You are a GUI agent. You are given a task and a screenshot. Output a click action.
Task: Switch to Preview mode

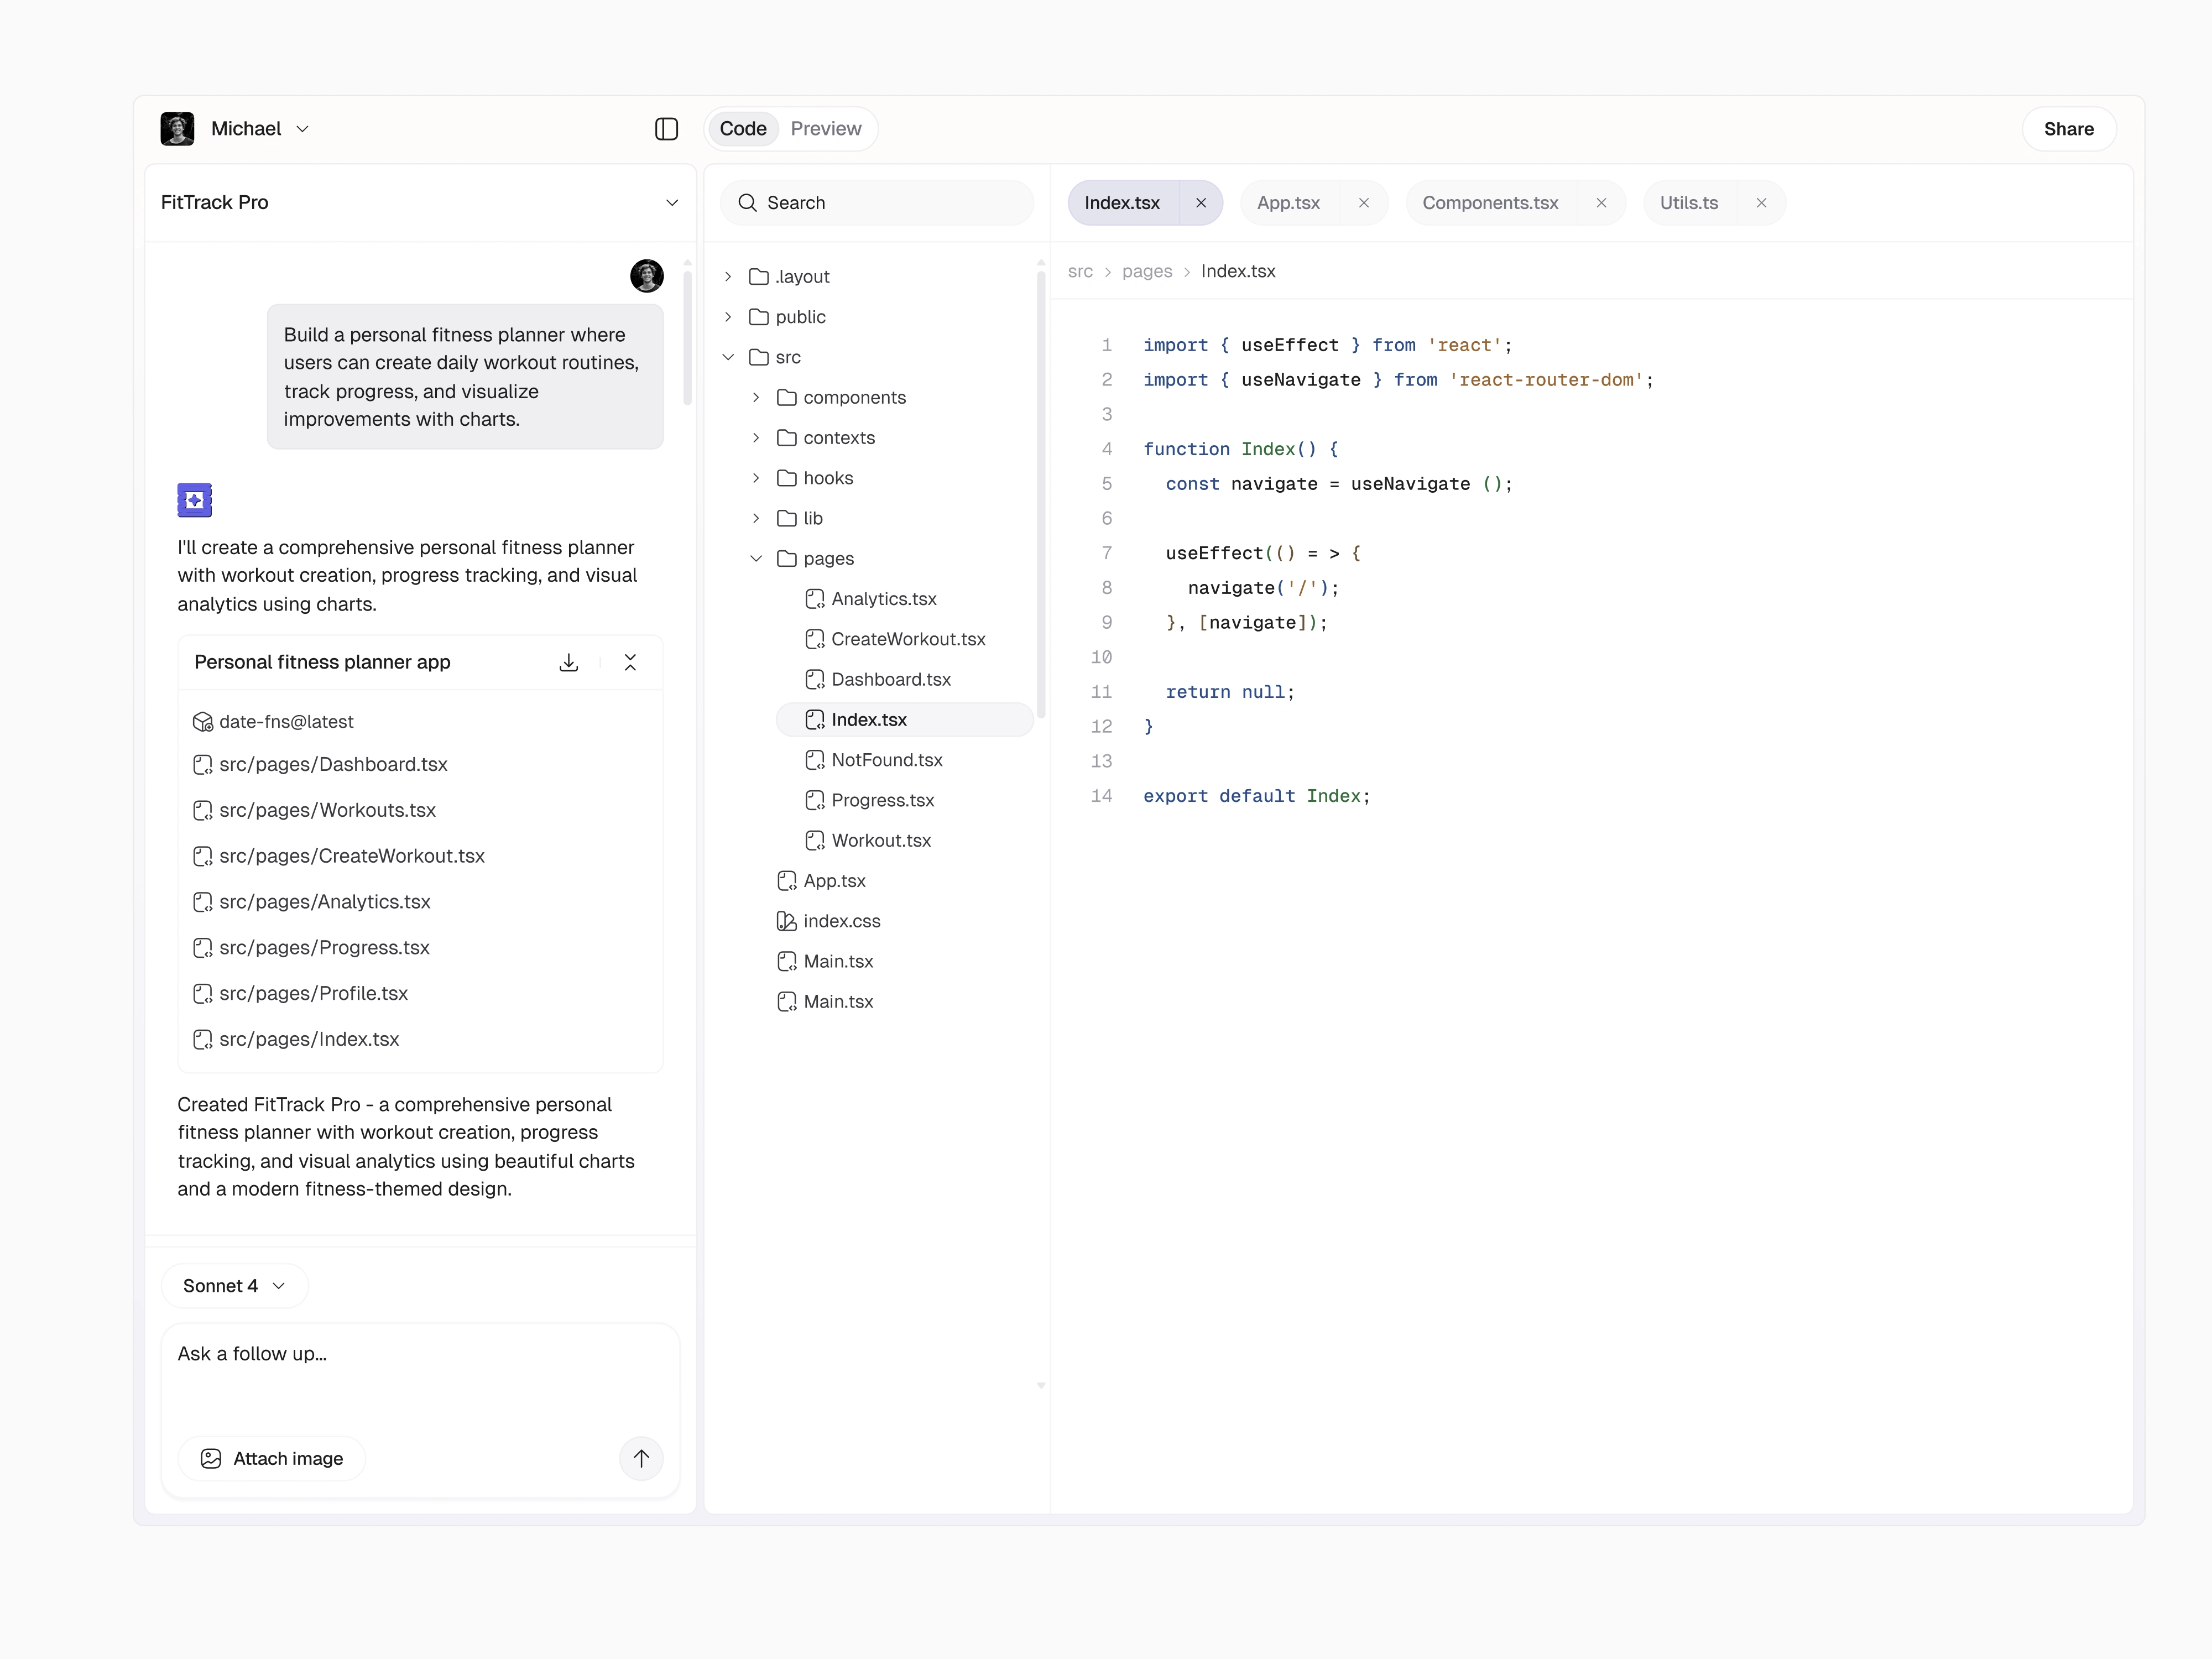pyautogui.click(x=825, y=129)
